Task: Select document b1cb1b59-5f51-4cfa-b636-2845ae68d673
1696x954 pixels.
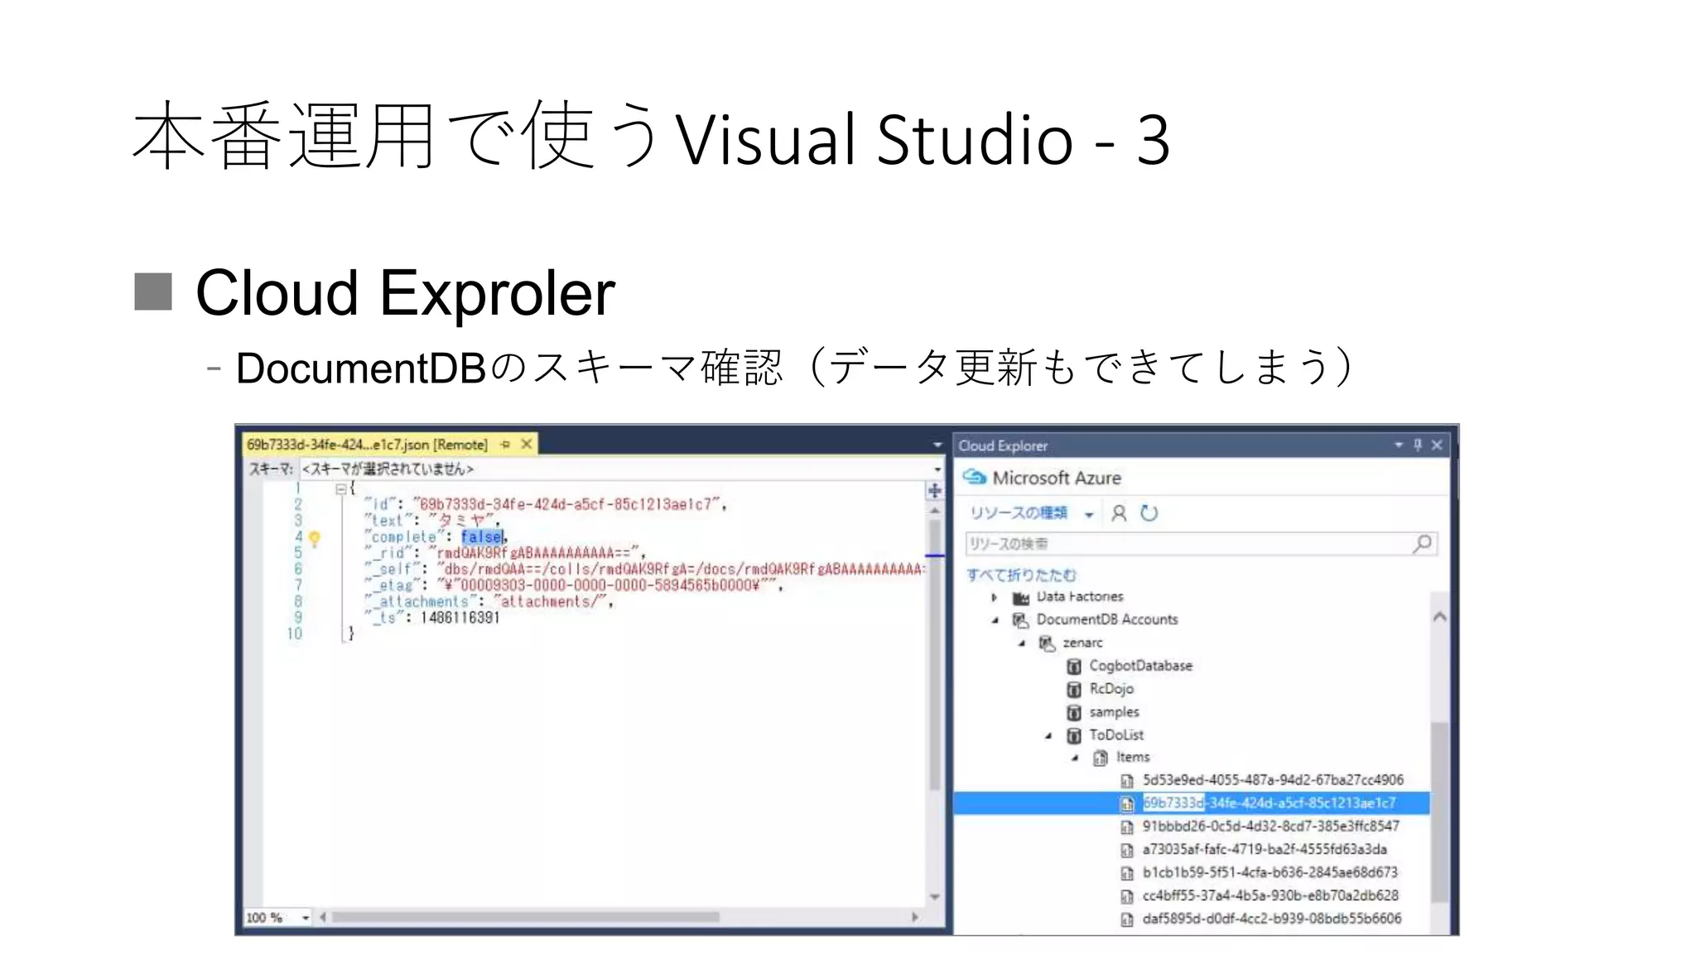Action: point(1270,873)
